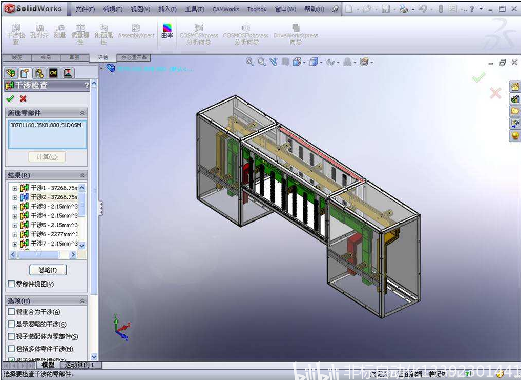This screenshot has height=382, width=521.
Task: Click the green checkmark to accept interference check
Action: (x=10, y=98)
